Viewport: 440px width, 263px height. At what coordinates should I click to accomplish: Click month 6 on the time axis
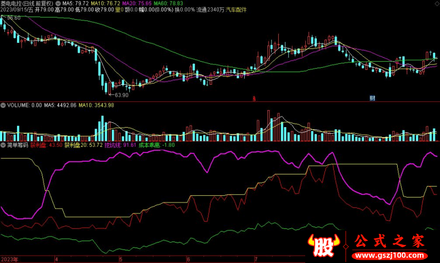[188, 259]
